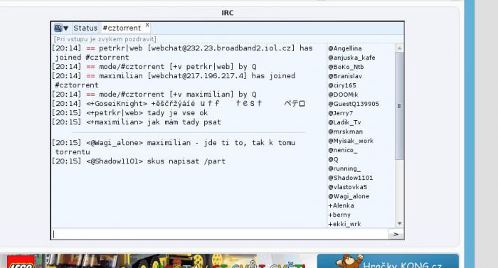Click the chat message input field
This screenshot has height=268, width=498.
pyautogui.click(x=220, y=234)
